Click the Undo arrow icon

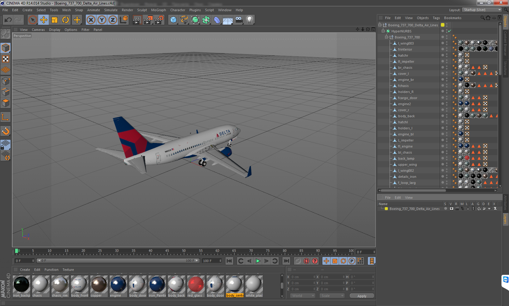click(x=8, y=20)
